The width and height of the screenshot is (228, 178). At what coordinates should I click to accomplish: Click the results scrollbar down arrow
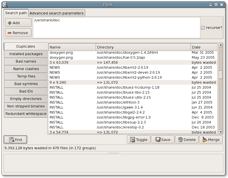click(x=221, y=132)
